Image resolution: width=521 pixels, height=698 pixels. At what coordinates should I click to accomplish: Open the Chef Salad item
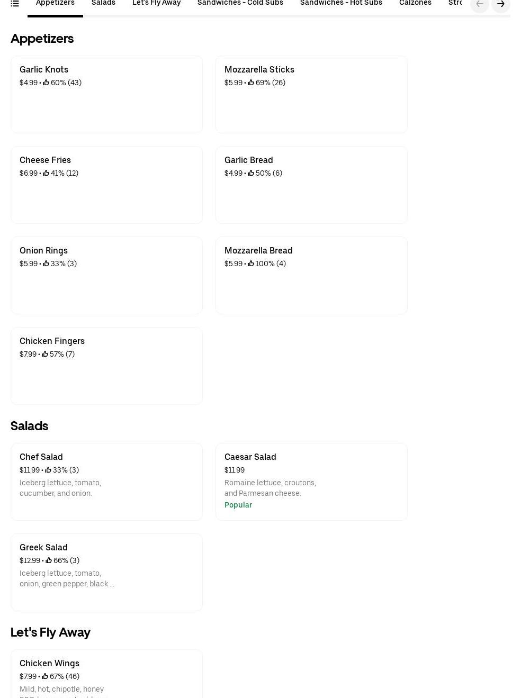click(x=106, y=482)
